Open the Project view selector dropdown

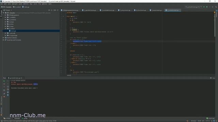click(8, 10)
